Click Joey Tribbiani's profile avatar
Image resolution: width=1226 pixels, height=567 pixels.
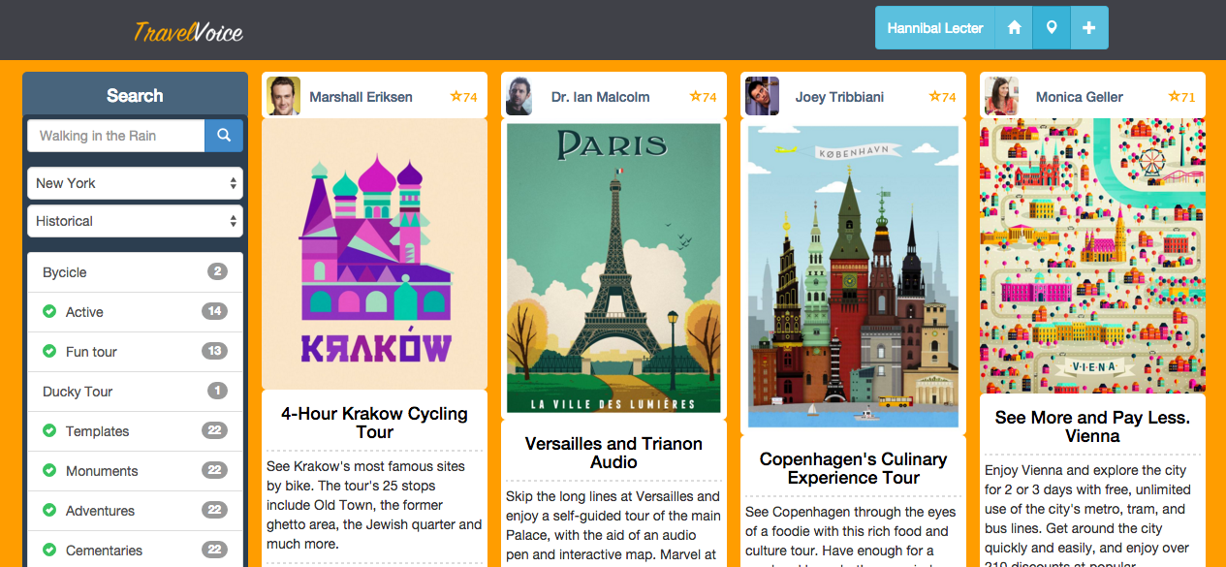[x=762, y=96]
